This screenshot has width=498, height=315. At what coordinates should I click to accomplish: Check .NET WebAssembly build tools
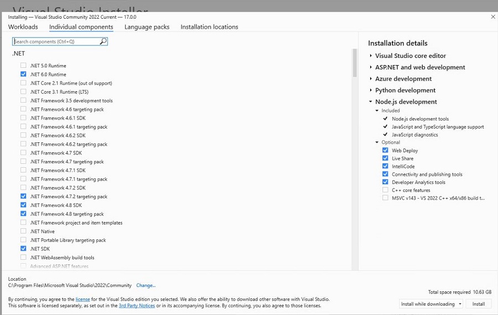click(23, 257)
